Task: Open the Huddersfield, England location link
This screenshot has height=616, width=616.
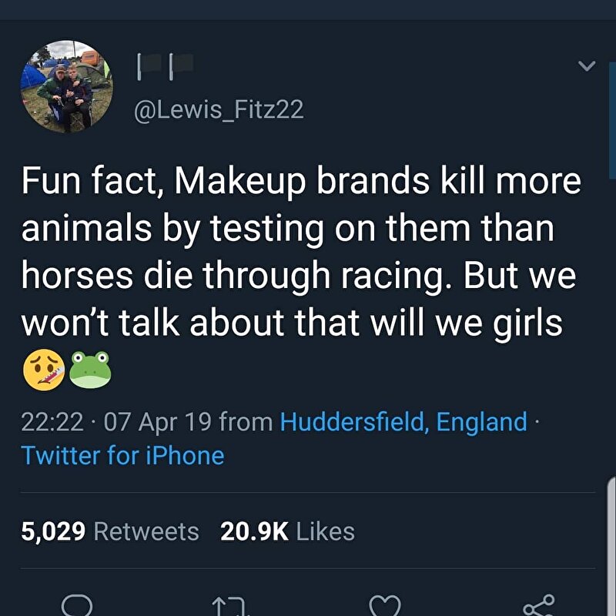Action: (x=403, y=422)
